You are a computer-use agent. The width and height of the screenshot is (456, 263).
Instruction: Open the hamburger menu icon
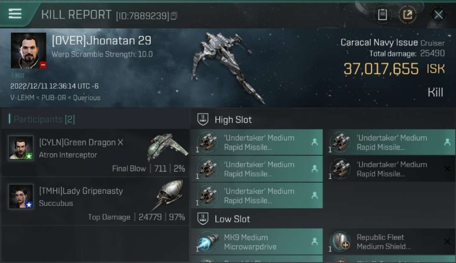(x=15, y=14)
